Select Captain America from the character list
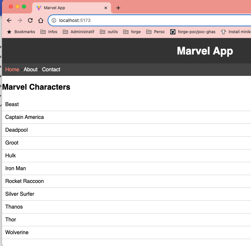 (25, 117)
